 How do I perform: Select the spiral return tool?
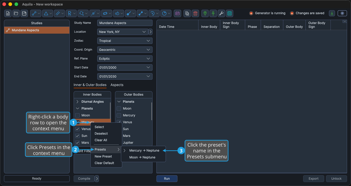(x=154, y=13)
